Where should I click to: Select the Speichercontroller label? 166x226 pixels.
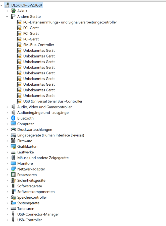(x=32, y=197)
